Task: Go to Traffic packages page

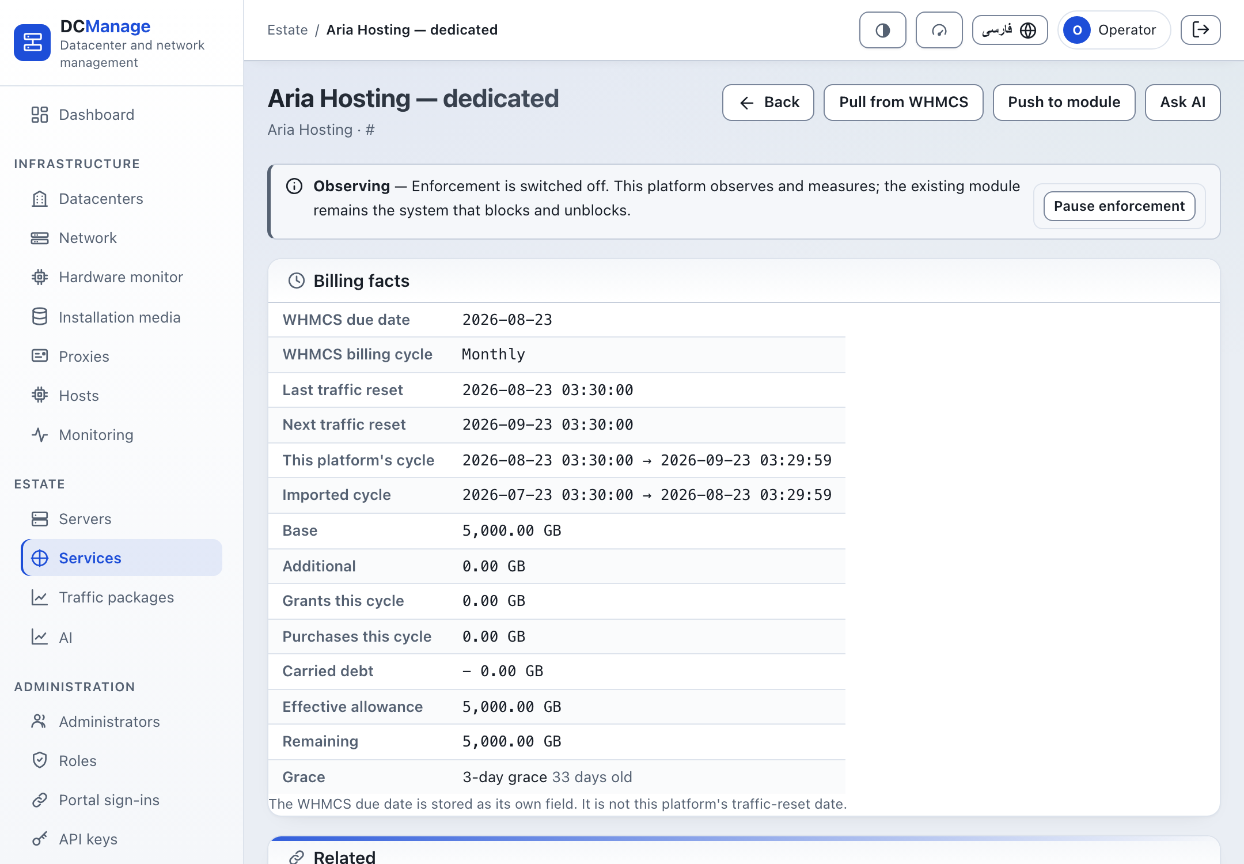Action: point(122,597)
